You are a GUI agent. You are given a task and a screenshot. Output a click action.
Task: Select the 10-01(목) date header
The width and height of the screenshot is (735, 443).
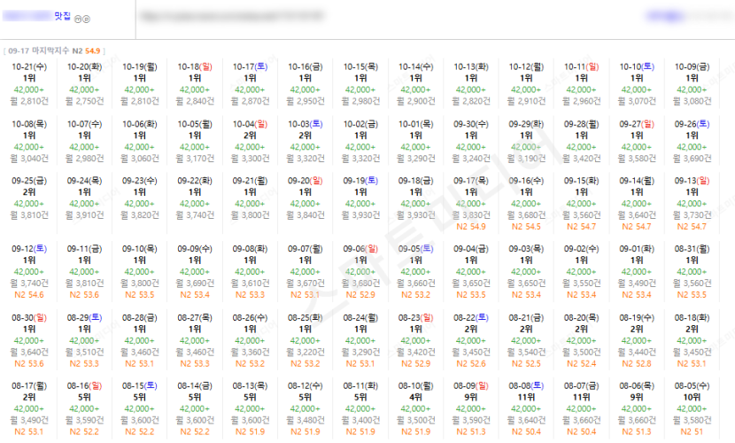416,124
